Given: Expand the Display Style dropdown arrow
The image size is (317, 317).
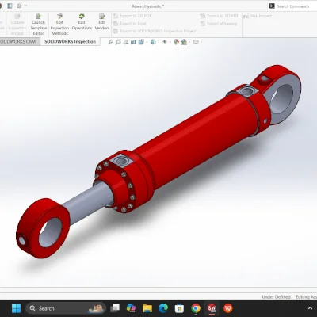Looking at the screenshot, I should coord(158,42).
